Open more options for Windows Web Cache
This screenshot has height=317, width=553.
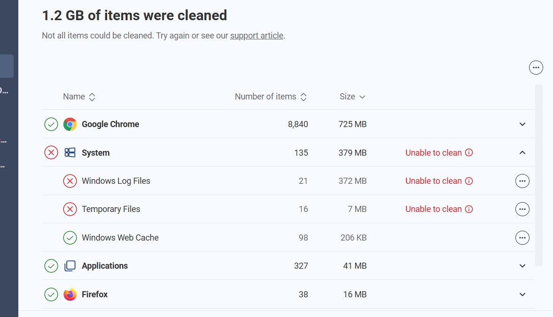click(x=522, y=238)
